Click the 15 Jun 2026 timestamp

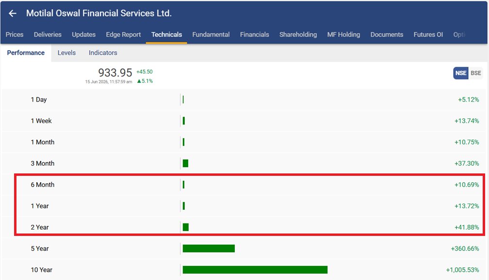tap(109, 82)
